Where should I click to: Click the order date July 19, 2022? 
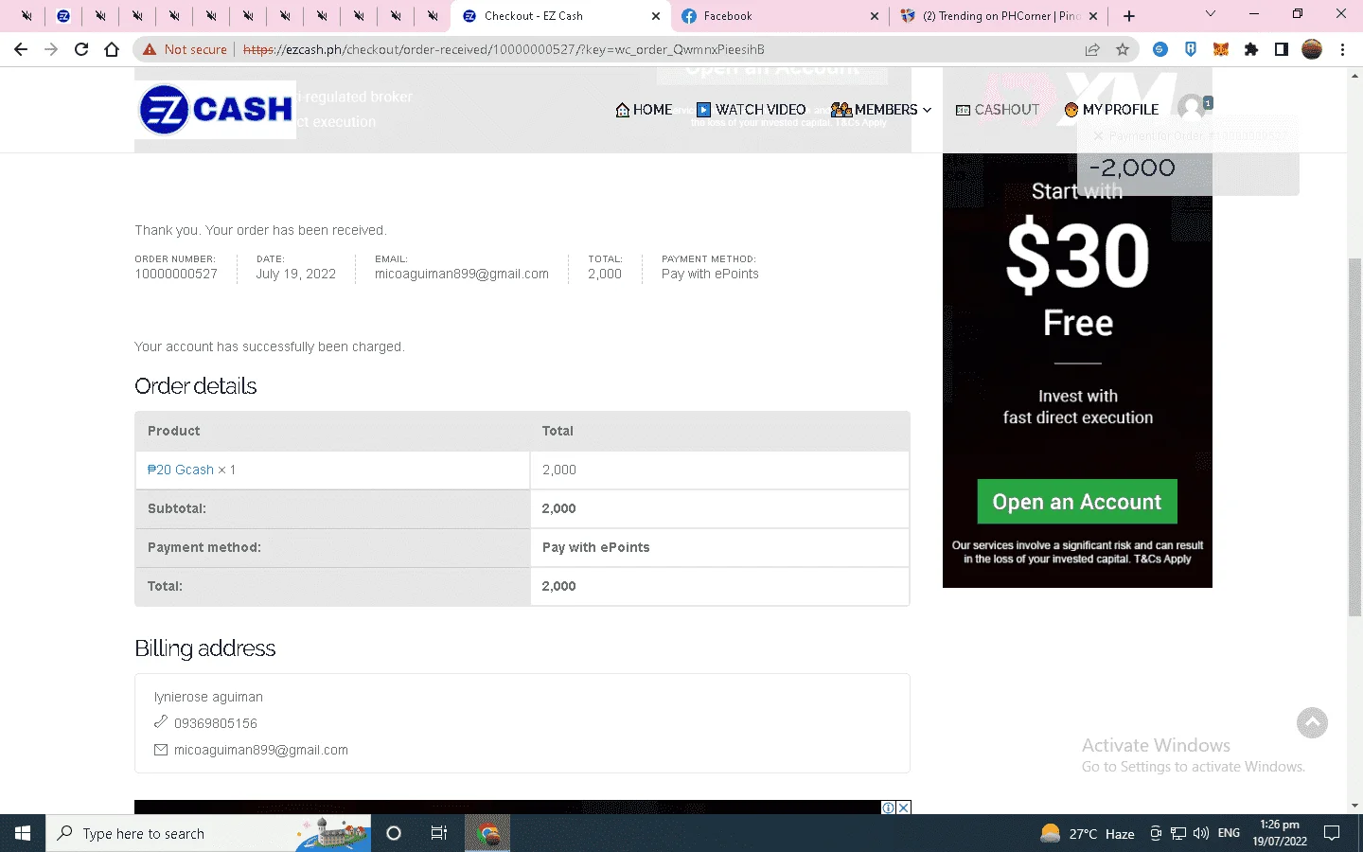coord(296,275)
